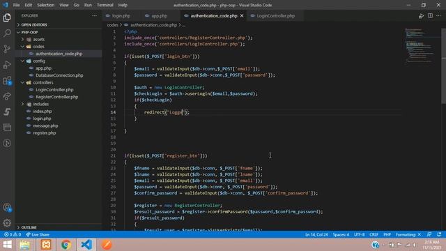The image size is (446, 251).
Task: Split the editor to the right
Action: click(430, 16)
